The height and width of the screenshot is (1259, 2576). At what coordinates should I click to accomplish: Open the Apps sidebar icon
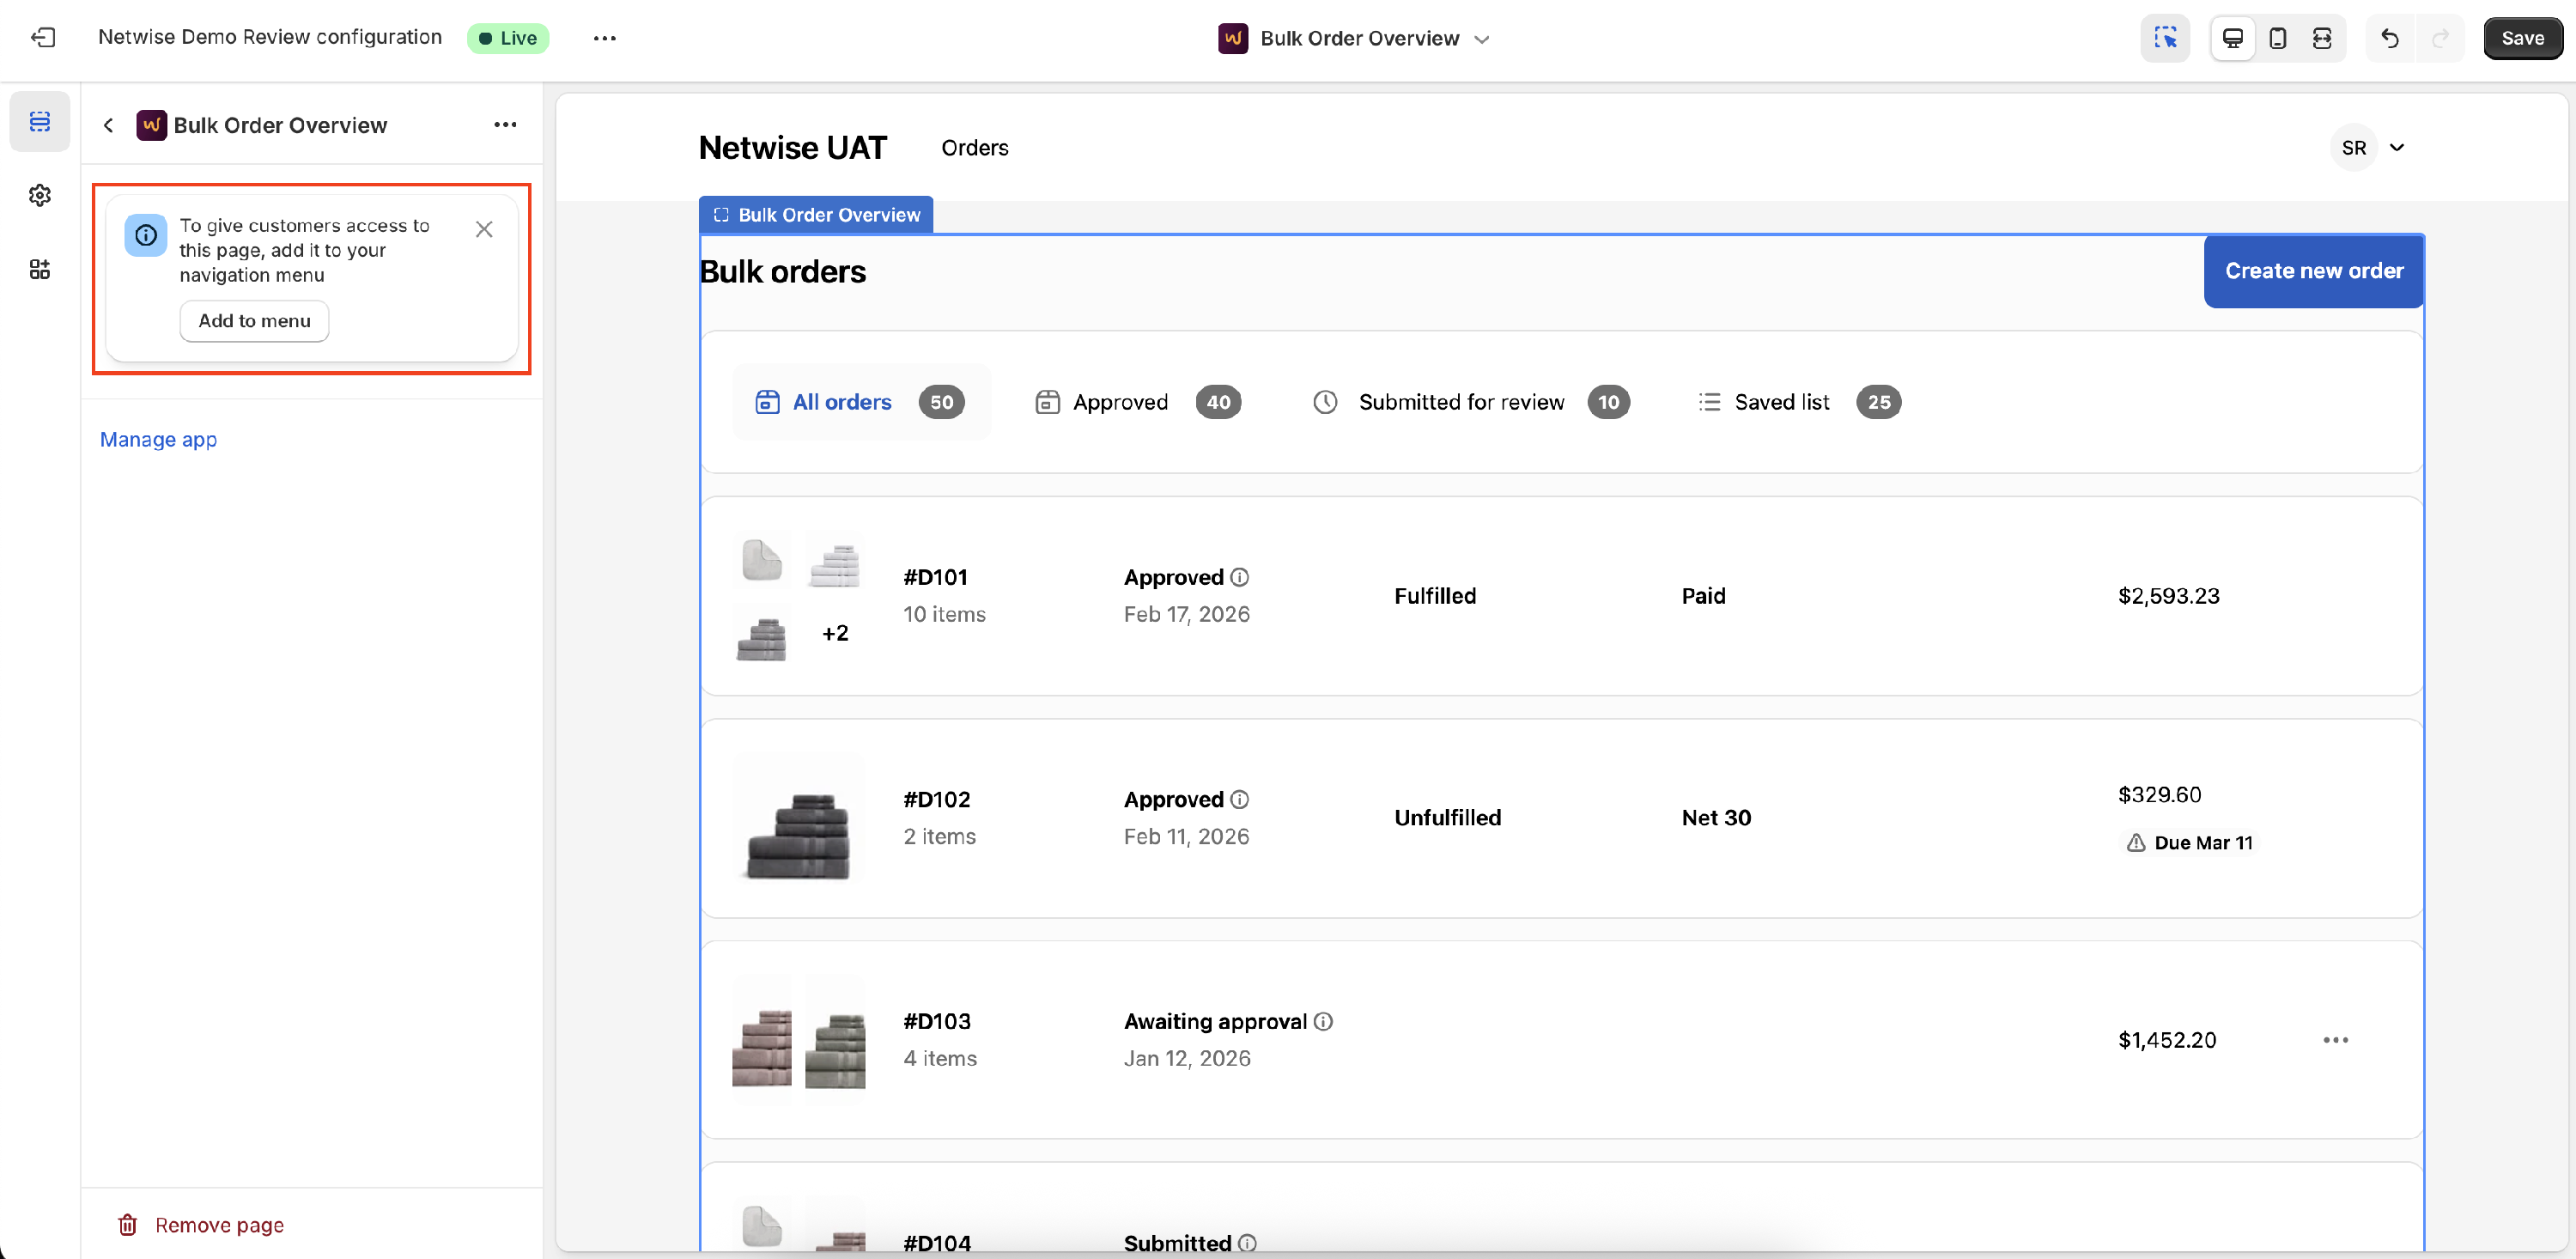click(x=40, y=269)
